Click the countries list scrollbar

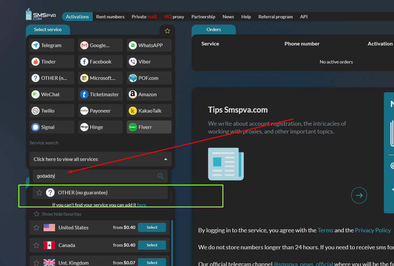click(x=172, y=243)
